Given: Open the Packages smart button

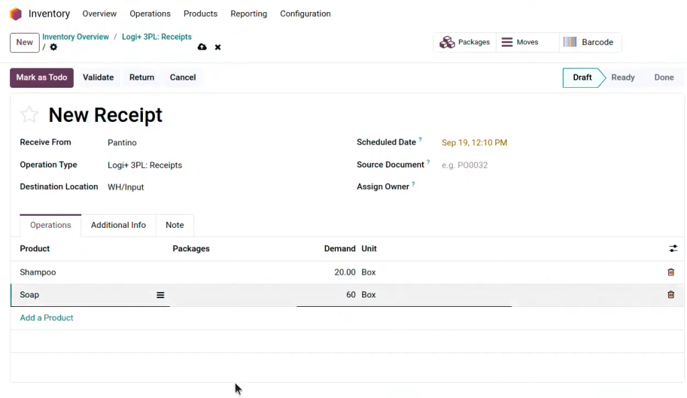Looking at the screenshot, I should coord(465,42).
